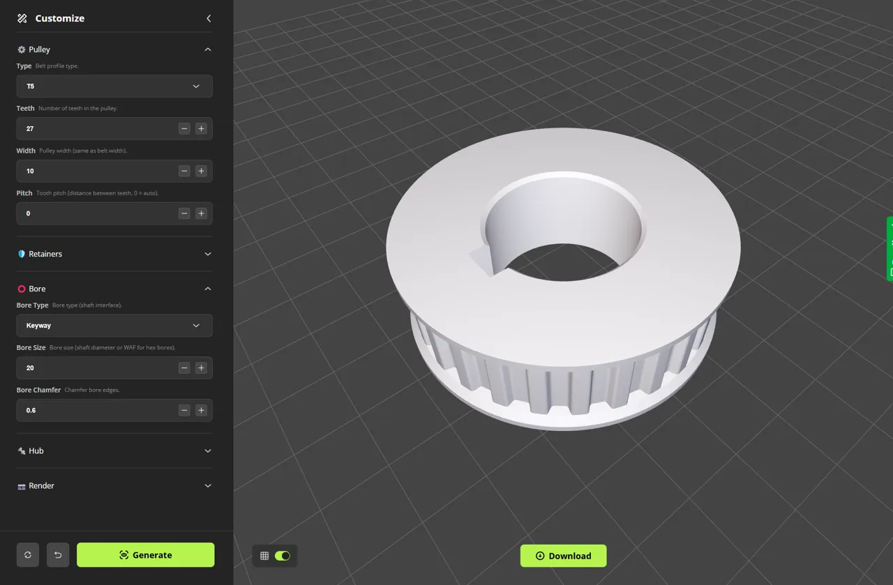Click the Download button
This screenshot has width=893, height=585.
point(564,556)
